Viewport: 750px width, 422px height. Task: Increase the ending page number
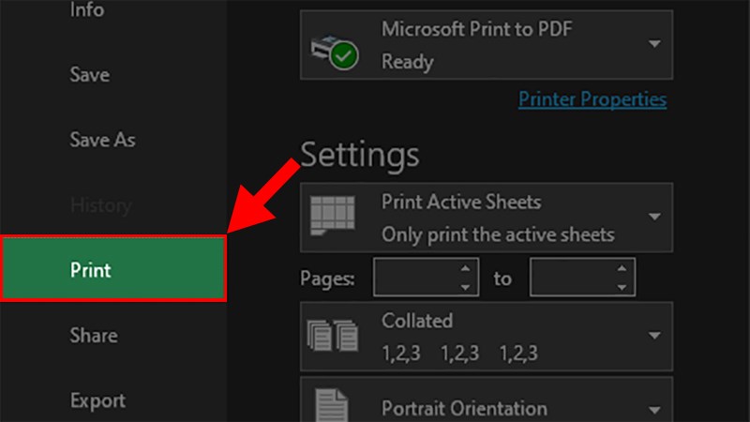622,268
